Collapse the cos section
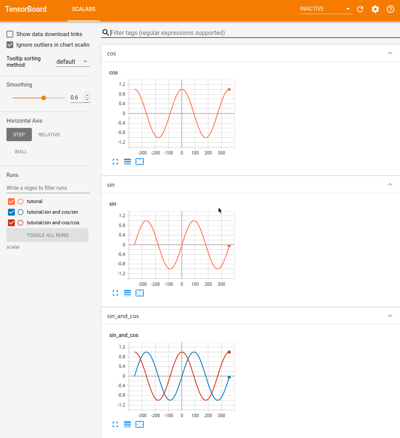The width and height of the screenshot is (400, 438). [x=390, y=53]
